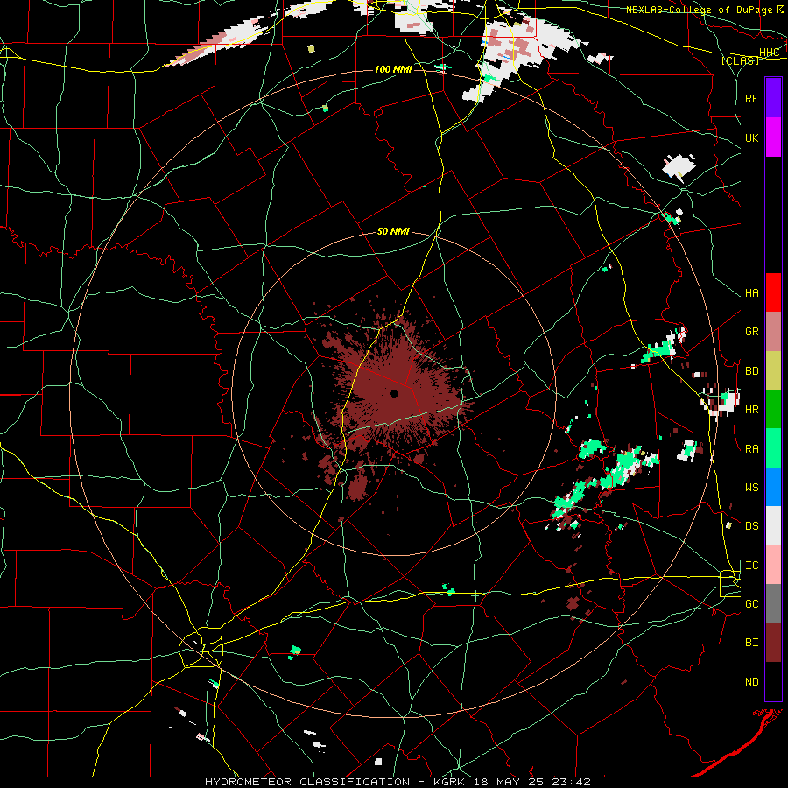Click the BI legend label
788x788 pixels.
point(751,643)
